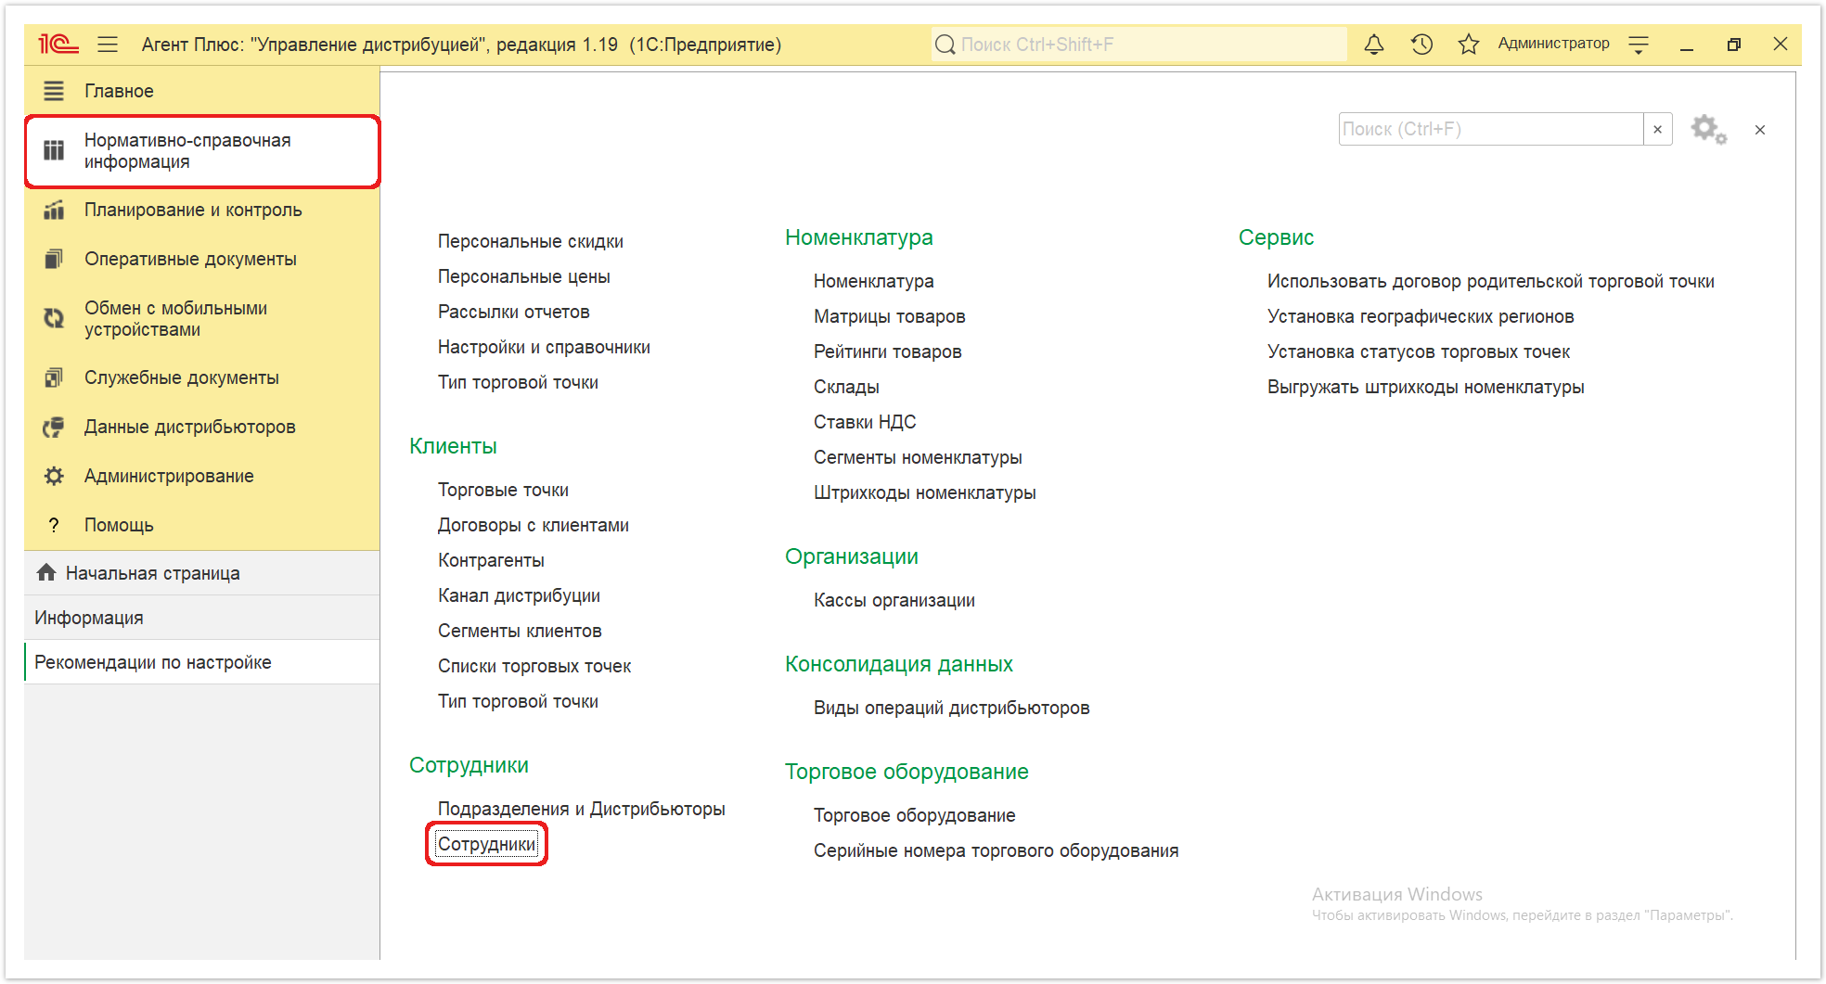Open the main hamburger menu in title bar
This screenshot has height=984, width=1826.
[108, 44]
